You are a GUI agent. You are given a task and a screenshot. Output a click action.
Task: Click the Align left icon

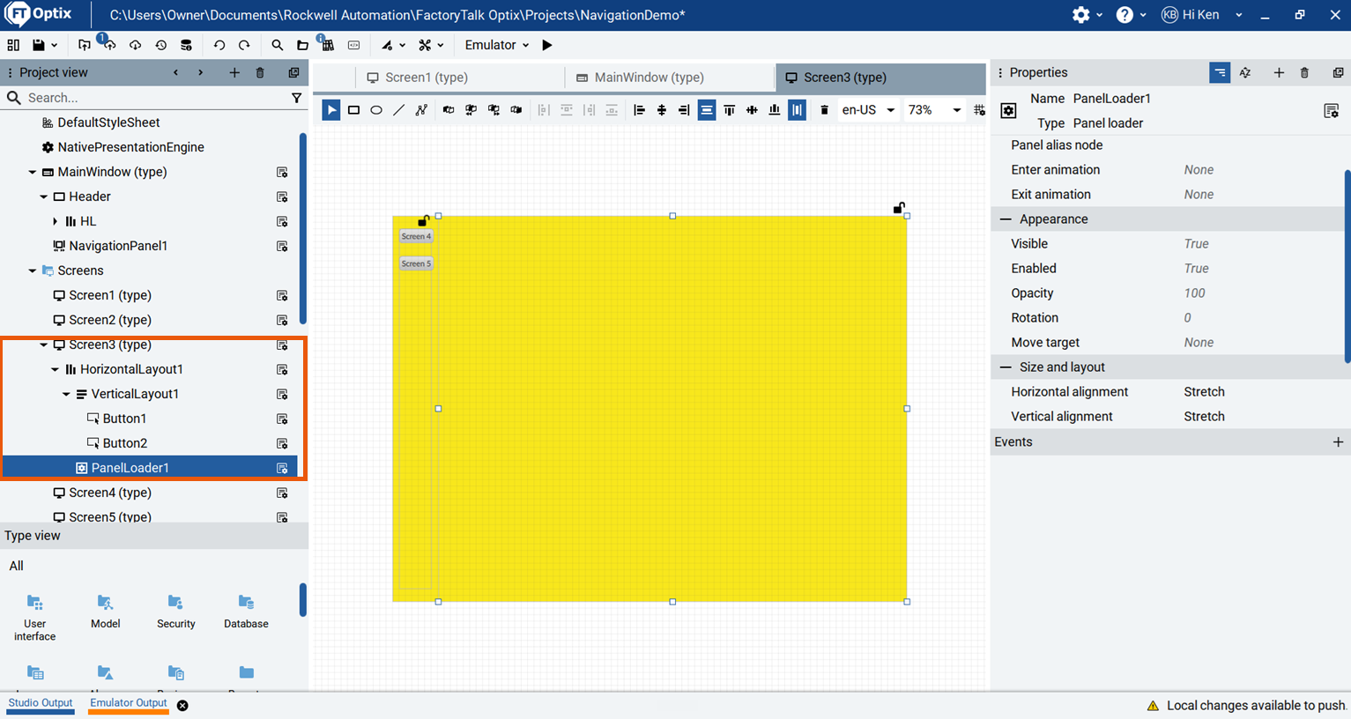(639, 110)
